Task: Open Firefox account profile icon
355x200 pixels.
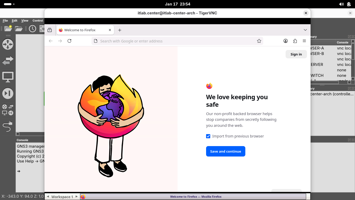Action: [x=286, y=41]
